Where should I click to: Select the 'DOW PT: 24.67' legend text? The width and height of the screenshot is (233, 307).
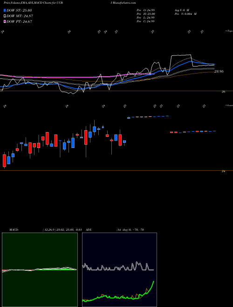click(x=19, y=22)
